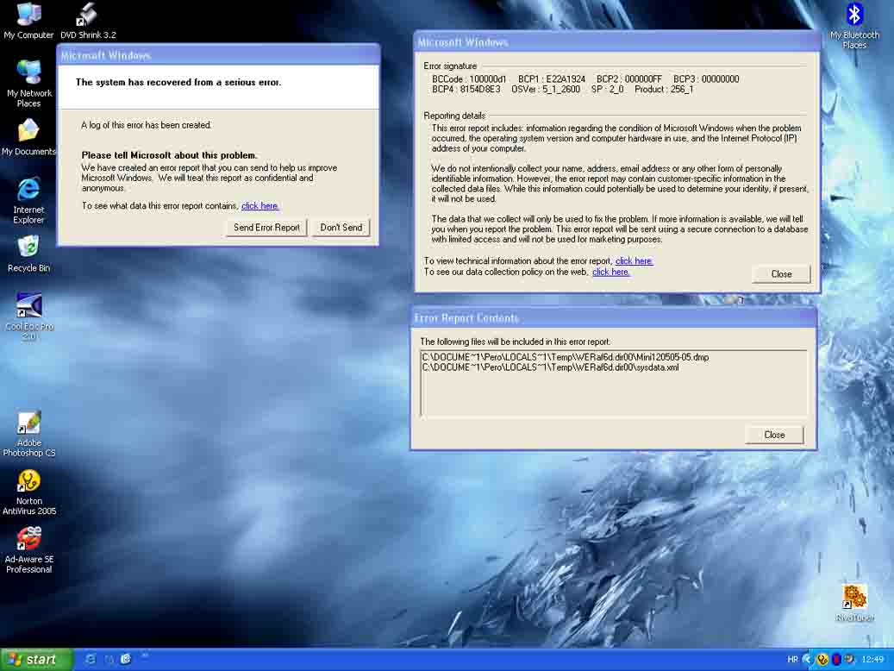Launch Ad-Aware SE Professional shortcut

(x=28, y=540)
